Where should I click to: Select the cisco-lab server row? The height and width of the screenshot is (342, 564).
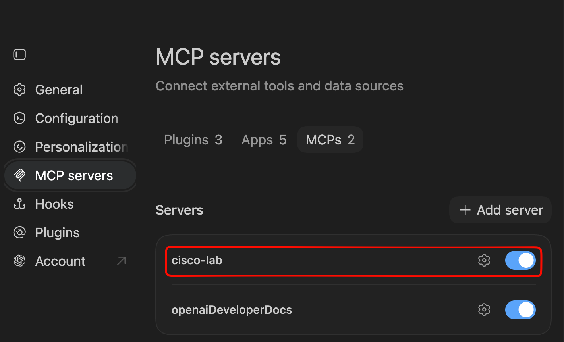pos(353,261)
